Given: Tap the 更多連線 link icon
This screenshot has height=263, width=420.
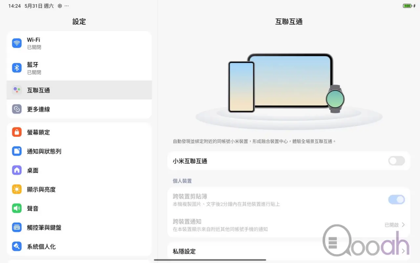Looking at the screenshot, I should [17, 109].
